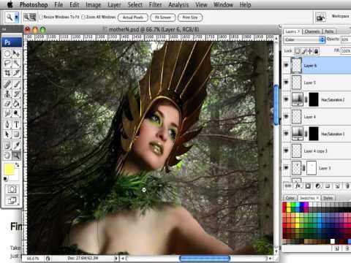Open the File menu
The height and width of the screenshot is (263, 351).
(x=58, y=4)
